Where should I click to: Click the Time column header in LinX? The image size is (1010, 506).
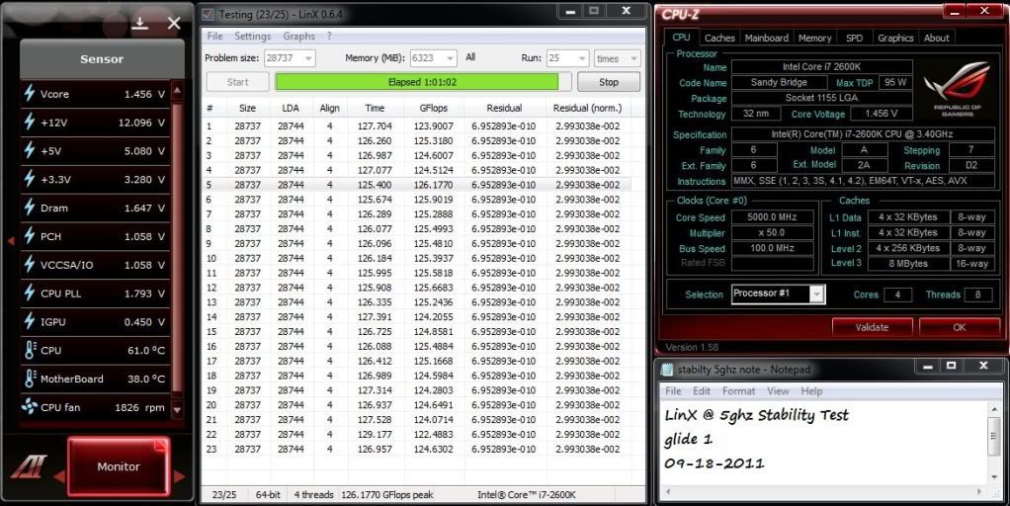[x=375, y=108]
